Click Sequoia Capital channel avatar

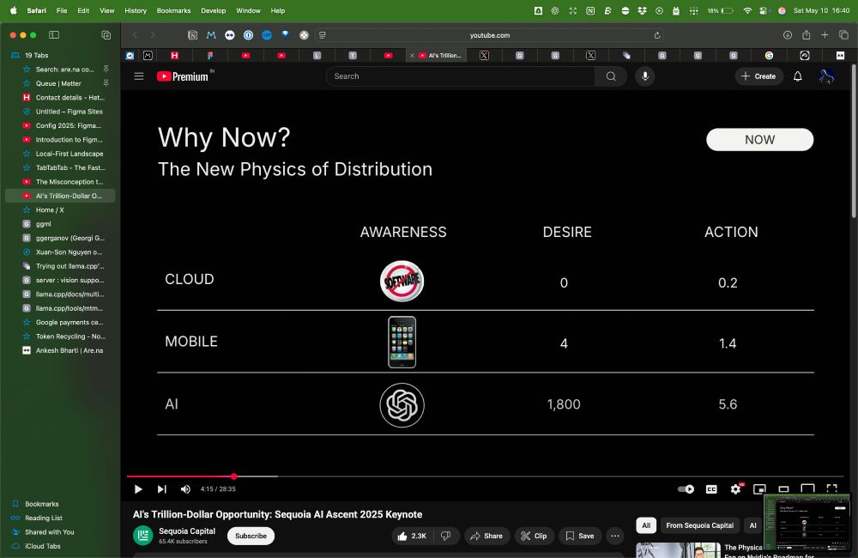(x=143, y=536)
